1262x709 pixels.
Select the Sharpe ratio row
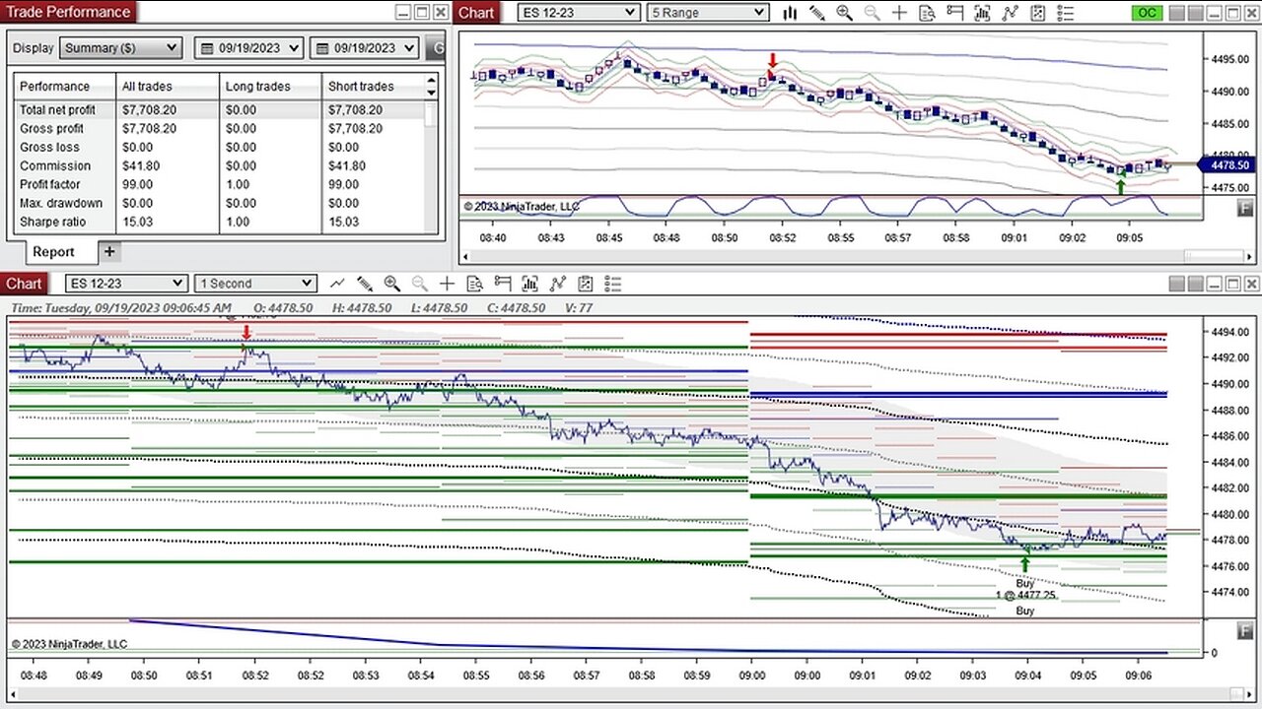tap(219, 223)
